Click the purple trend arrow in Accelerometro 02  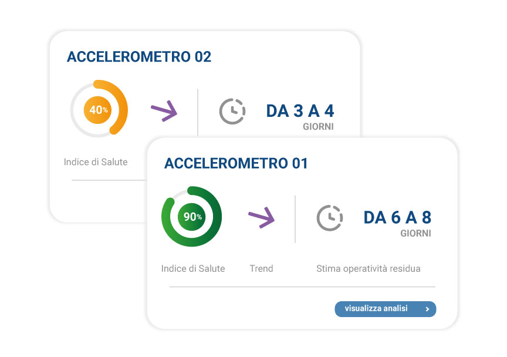click(164, 110)
